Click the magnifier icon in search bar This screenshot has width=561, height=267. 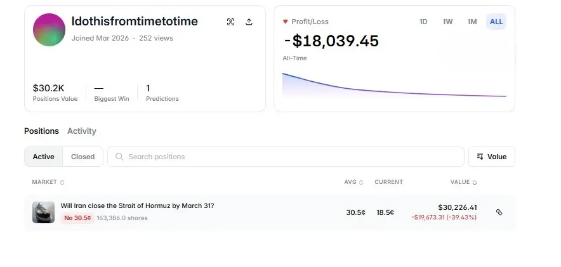point(119,157)
